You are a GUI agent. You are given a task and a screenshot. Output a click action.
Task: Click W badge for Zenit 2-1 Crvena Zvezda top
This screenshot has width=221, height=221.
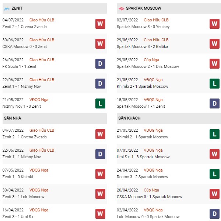[100, 24]
